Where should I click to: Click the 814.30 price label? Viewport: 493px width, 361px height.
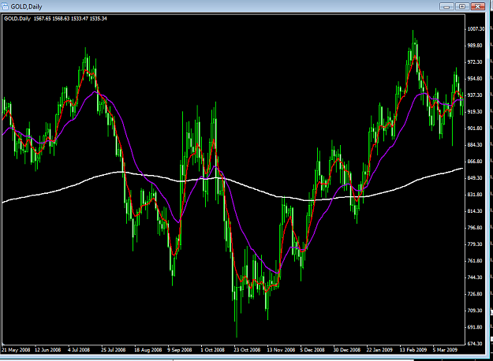tap(475, 211)
